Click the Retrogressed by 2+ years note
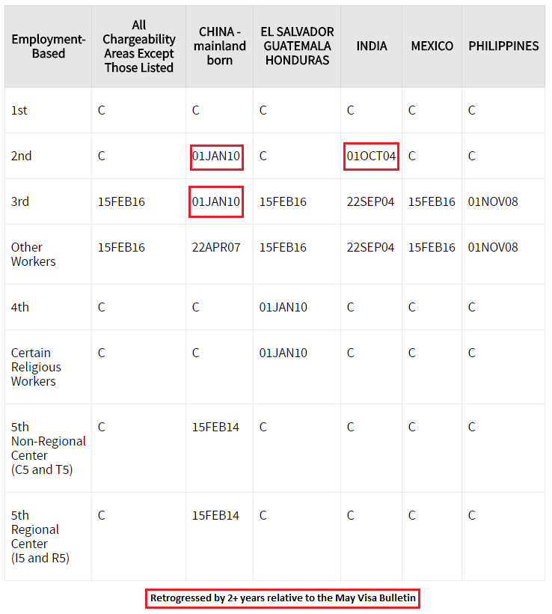 [x=283, y=598]
